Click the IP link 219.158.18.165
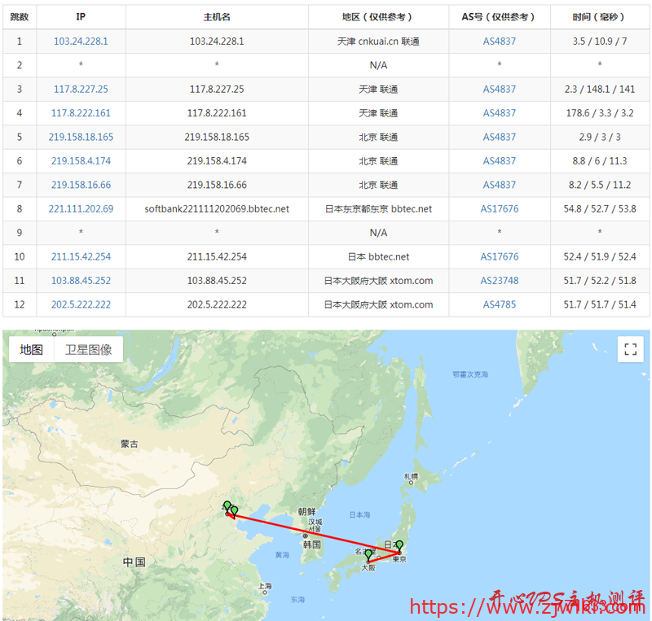This screenshot has height=621, width=652. pyautogui.click(x=81, y=138)
